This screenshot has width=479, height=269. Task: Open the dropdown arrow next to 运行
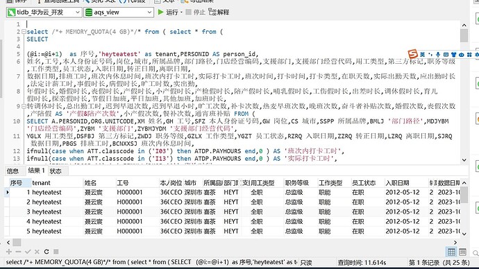181,12
